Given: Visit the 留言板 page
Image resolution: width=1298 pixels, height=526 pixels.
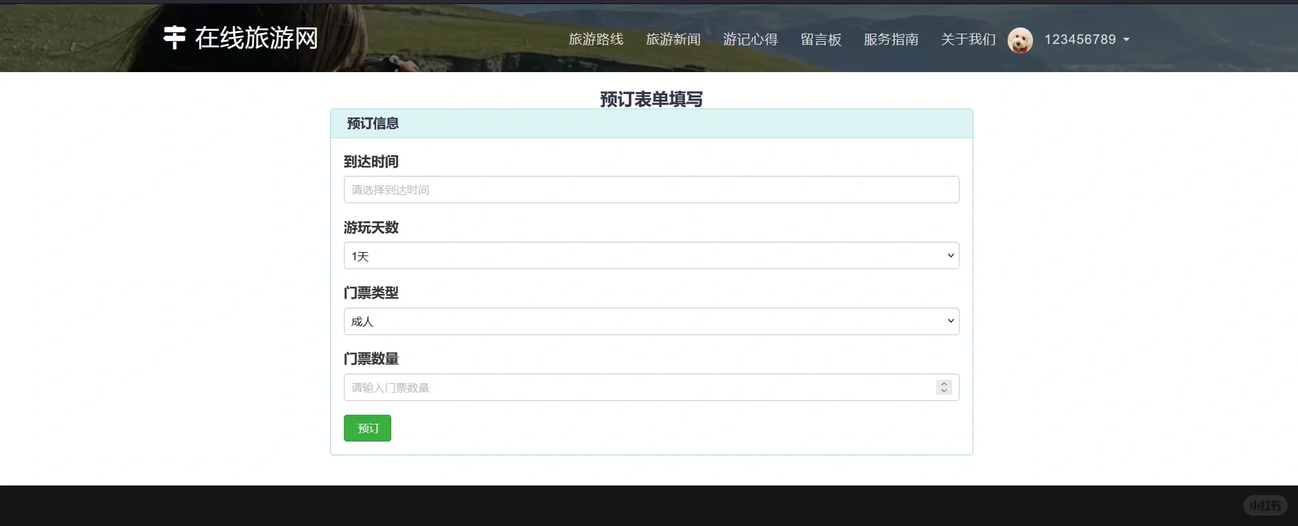Looking at the screenshot, I should click(821, 40).
